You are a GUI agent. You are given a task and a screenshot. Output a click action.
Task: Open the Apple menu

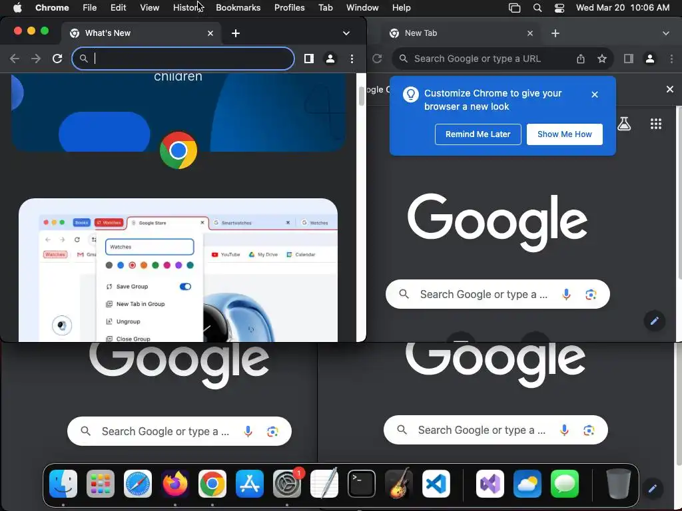point(17,8)
